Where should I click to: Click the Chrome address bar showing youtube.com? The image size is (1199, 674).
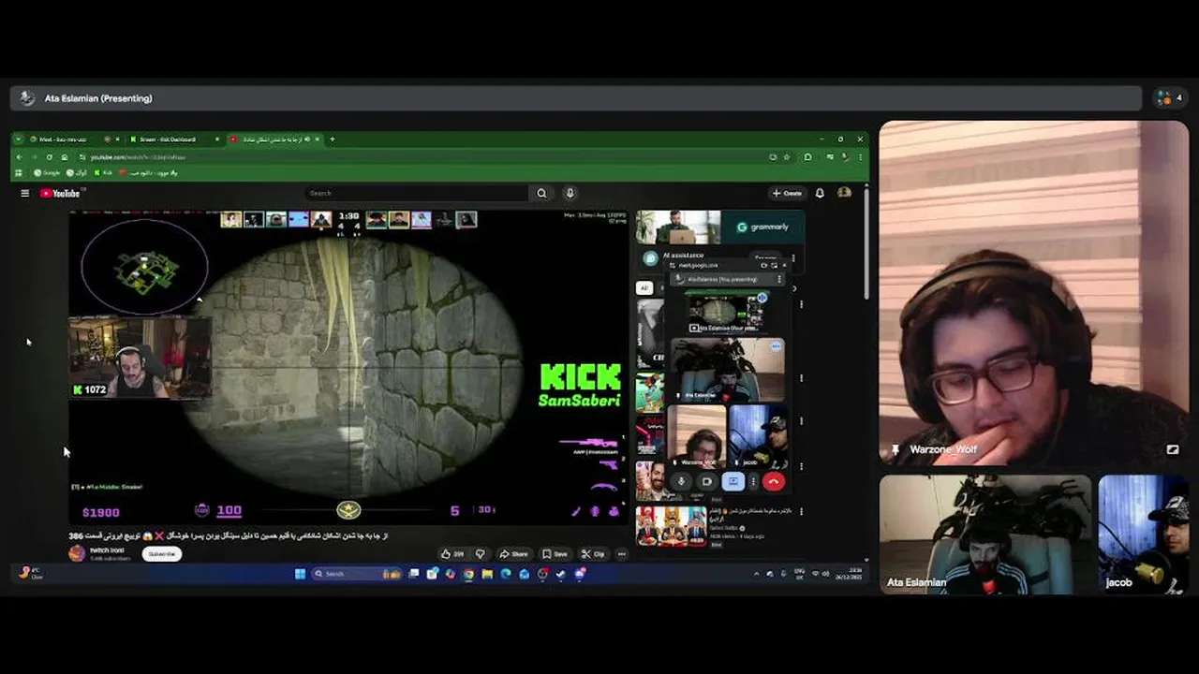click(x=422, y=156)
